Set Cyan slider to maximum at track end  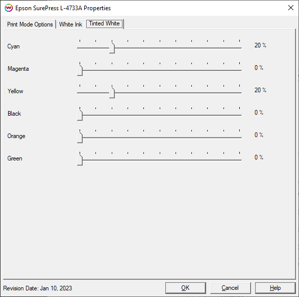(239, 48)
